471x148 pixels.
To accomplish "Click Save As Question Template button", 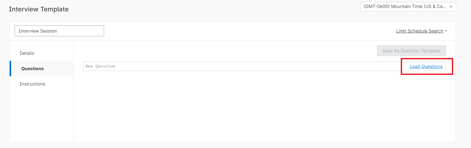I will coord(411,51).
